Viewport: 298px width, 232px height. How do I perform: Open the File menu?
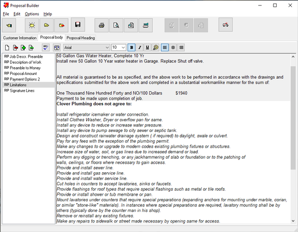tap(6, 14)
